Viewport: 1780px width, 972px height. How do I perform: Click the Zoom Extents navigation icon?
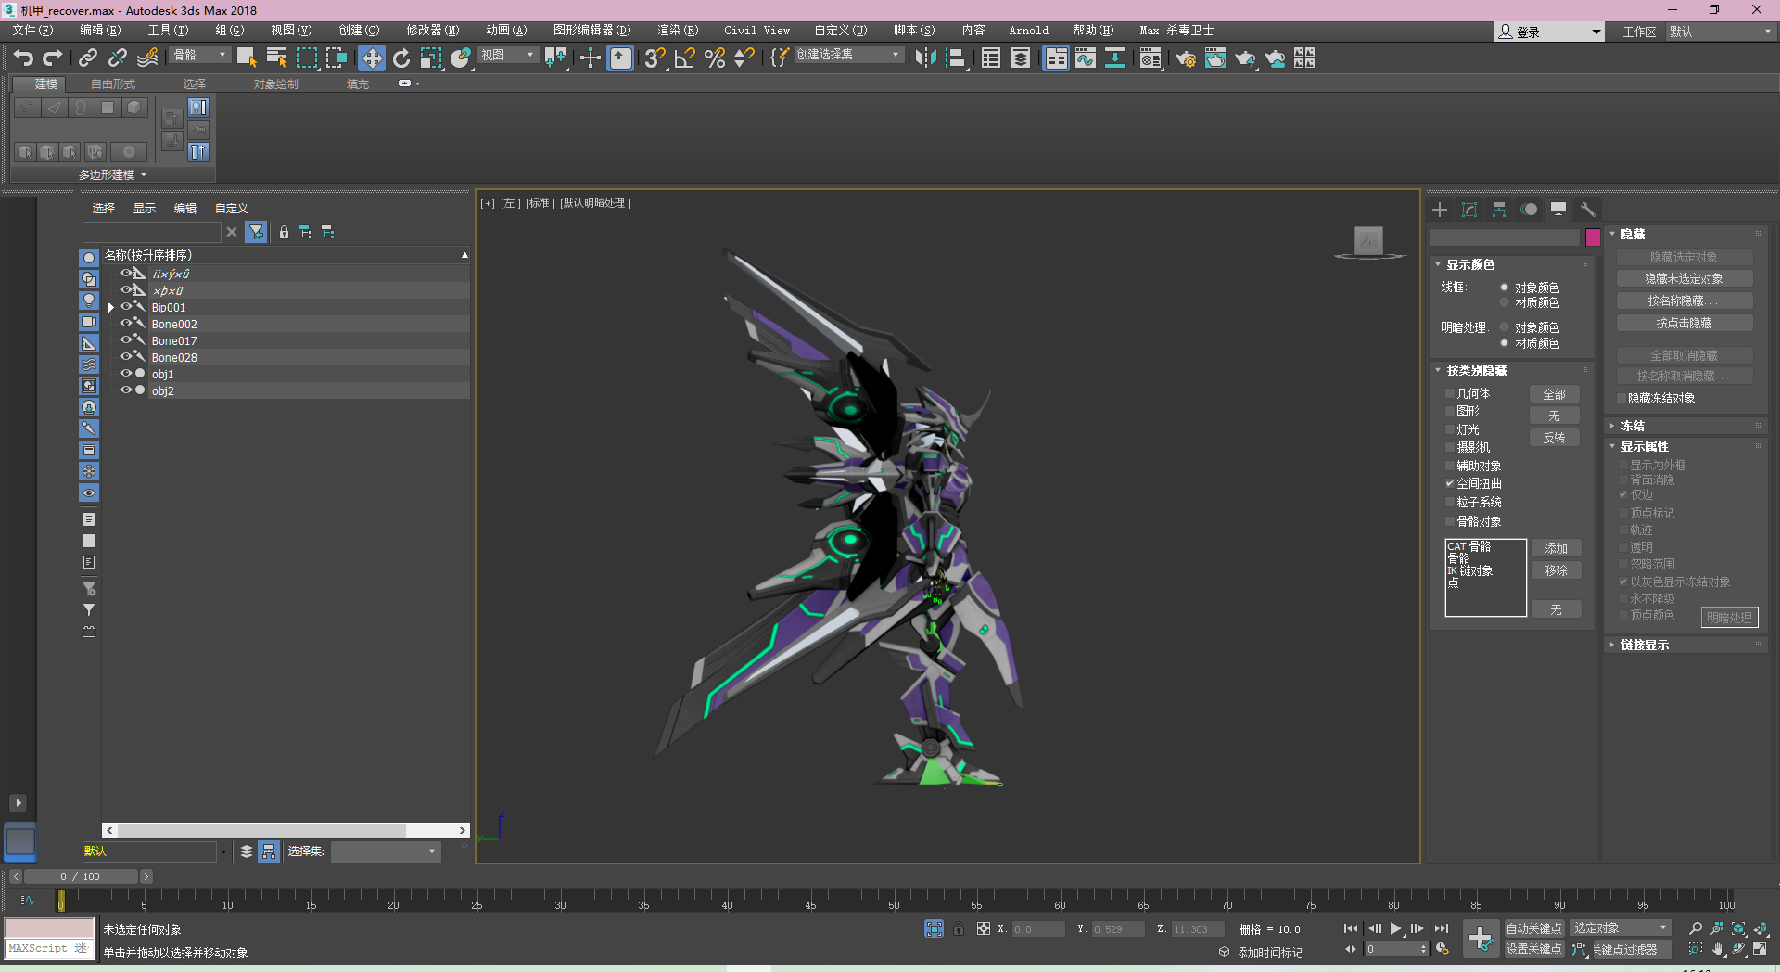1738,928
